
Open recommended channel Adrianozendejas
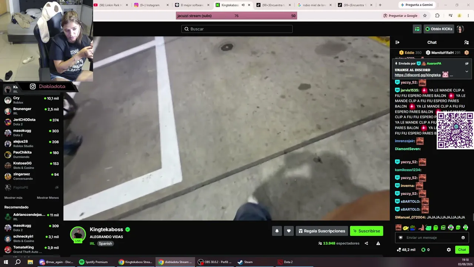pos(31,217)
